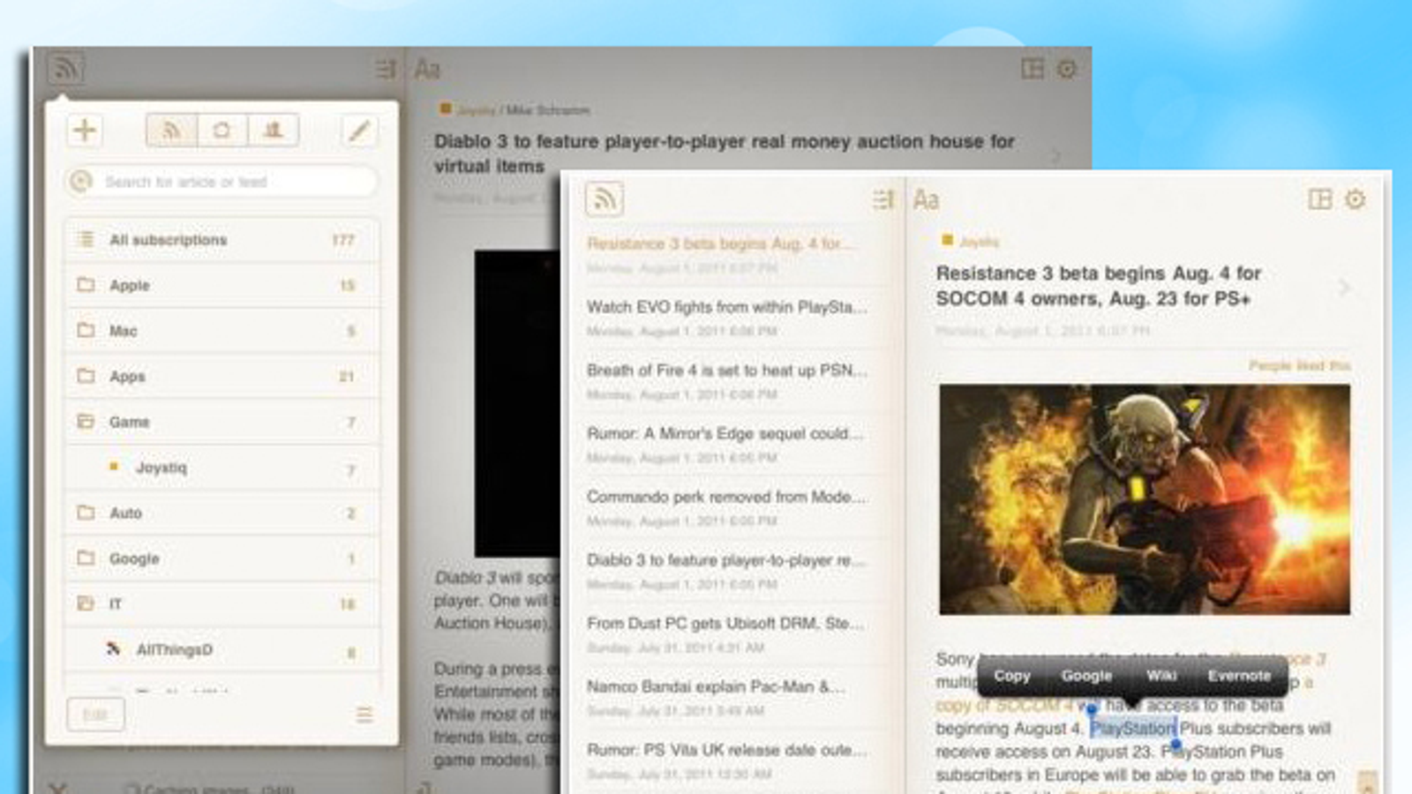Screen dimensions: 1412x794
Task: Tap layout icon in back window toolbar
Action: point(1033,69)
